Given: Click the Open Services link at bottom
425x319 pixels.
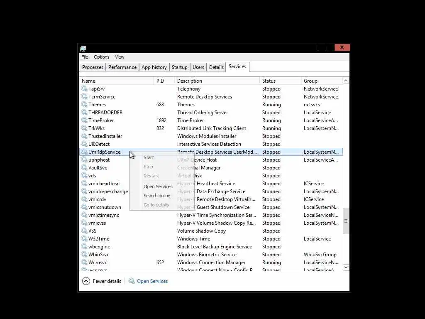Looking at the screenshot, I should click(152, 281).
